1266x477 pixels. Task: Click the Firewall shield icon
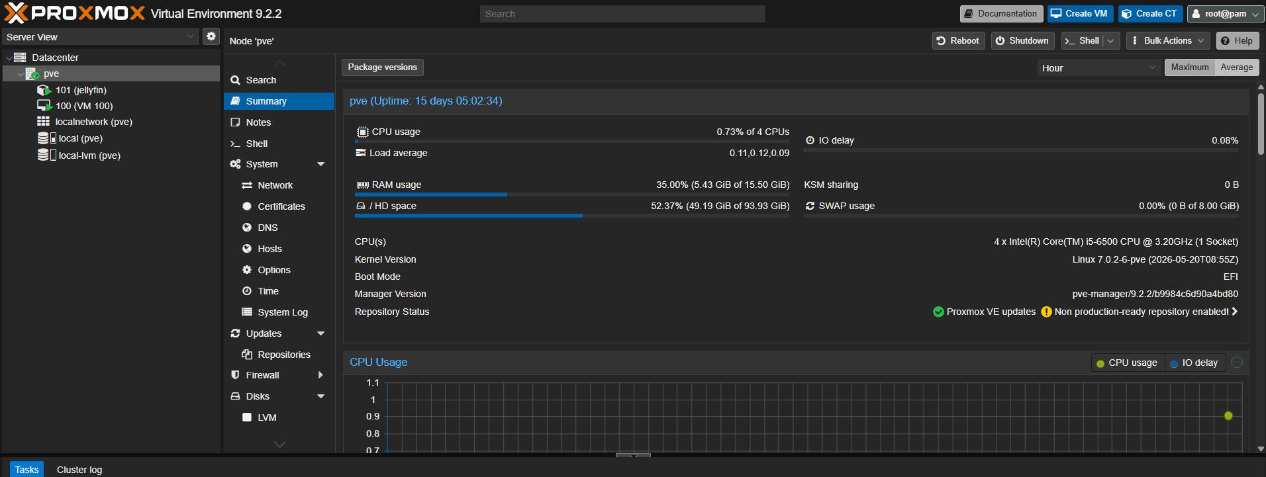[235, 375]
